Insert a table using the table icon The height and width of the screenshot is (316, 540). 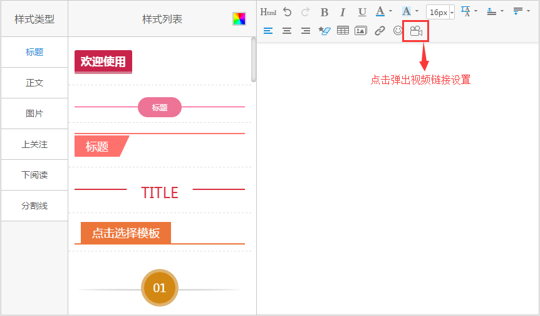click(x=343, y=30)
